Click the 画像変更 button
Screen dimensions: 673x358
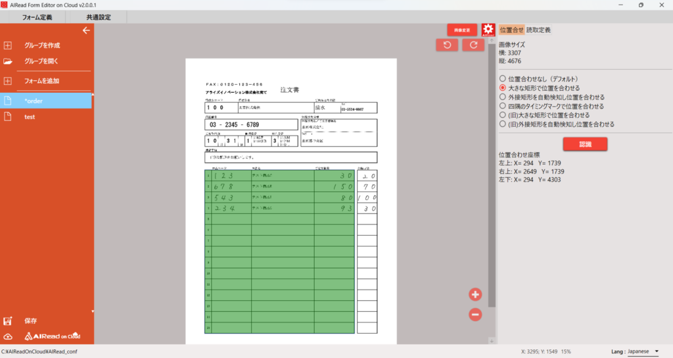[x=462, y=30]
